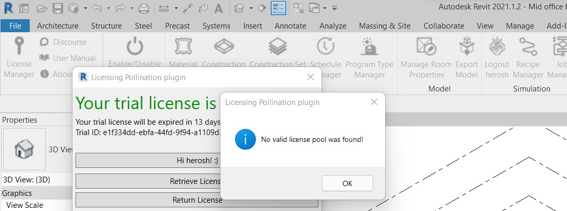Expand the Measure tool dropdown arrow
This screenshot has height=211, width=567.
tap(176, 8)
